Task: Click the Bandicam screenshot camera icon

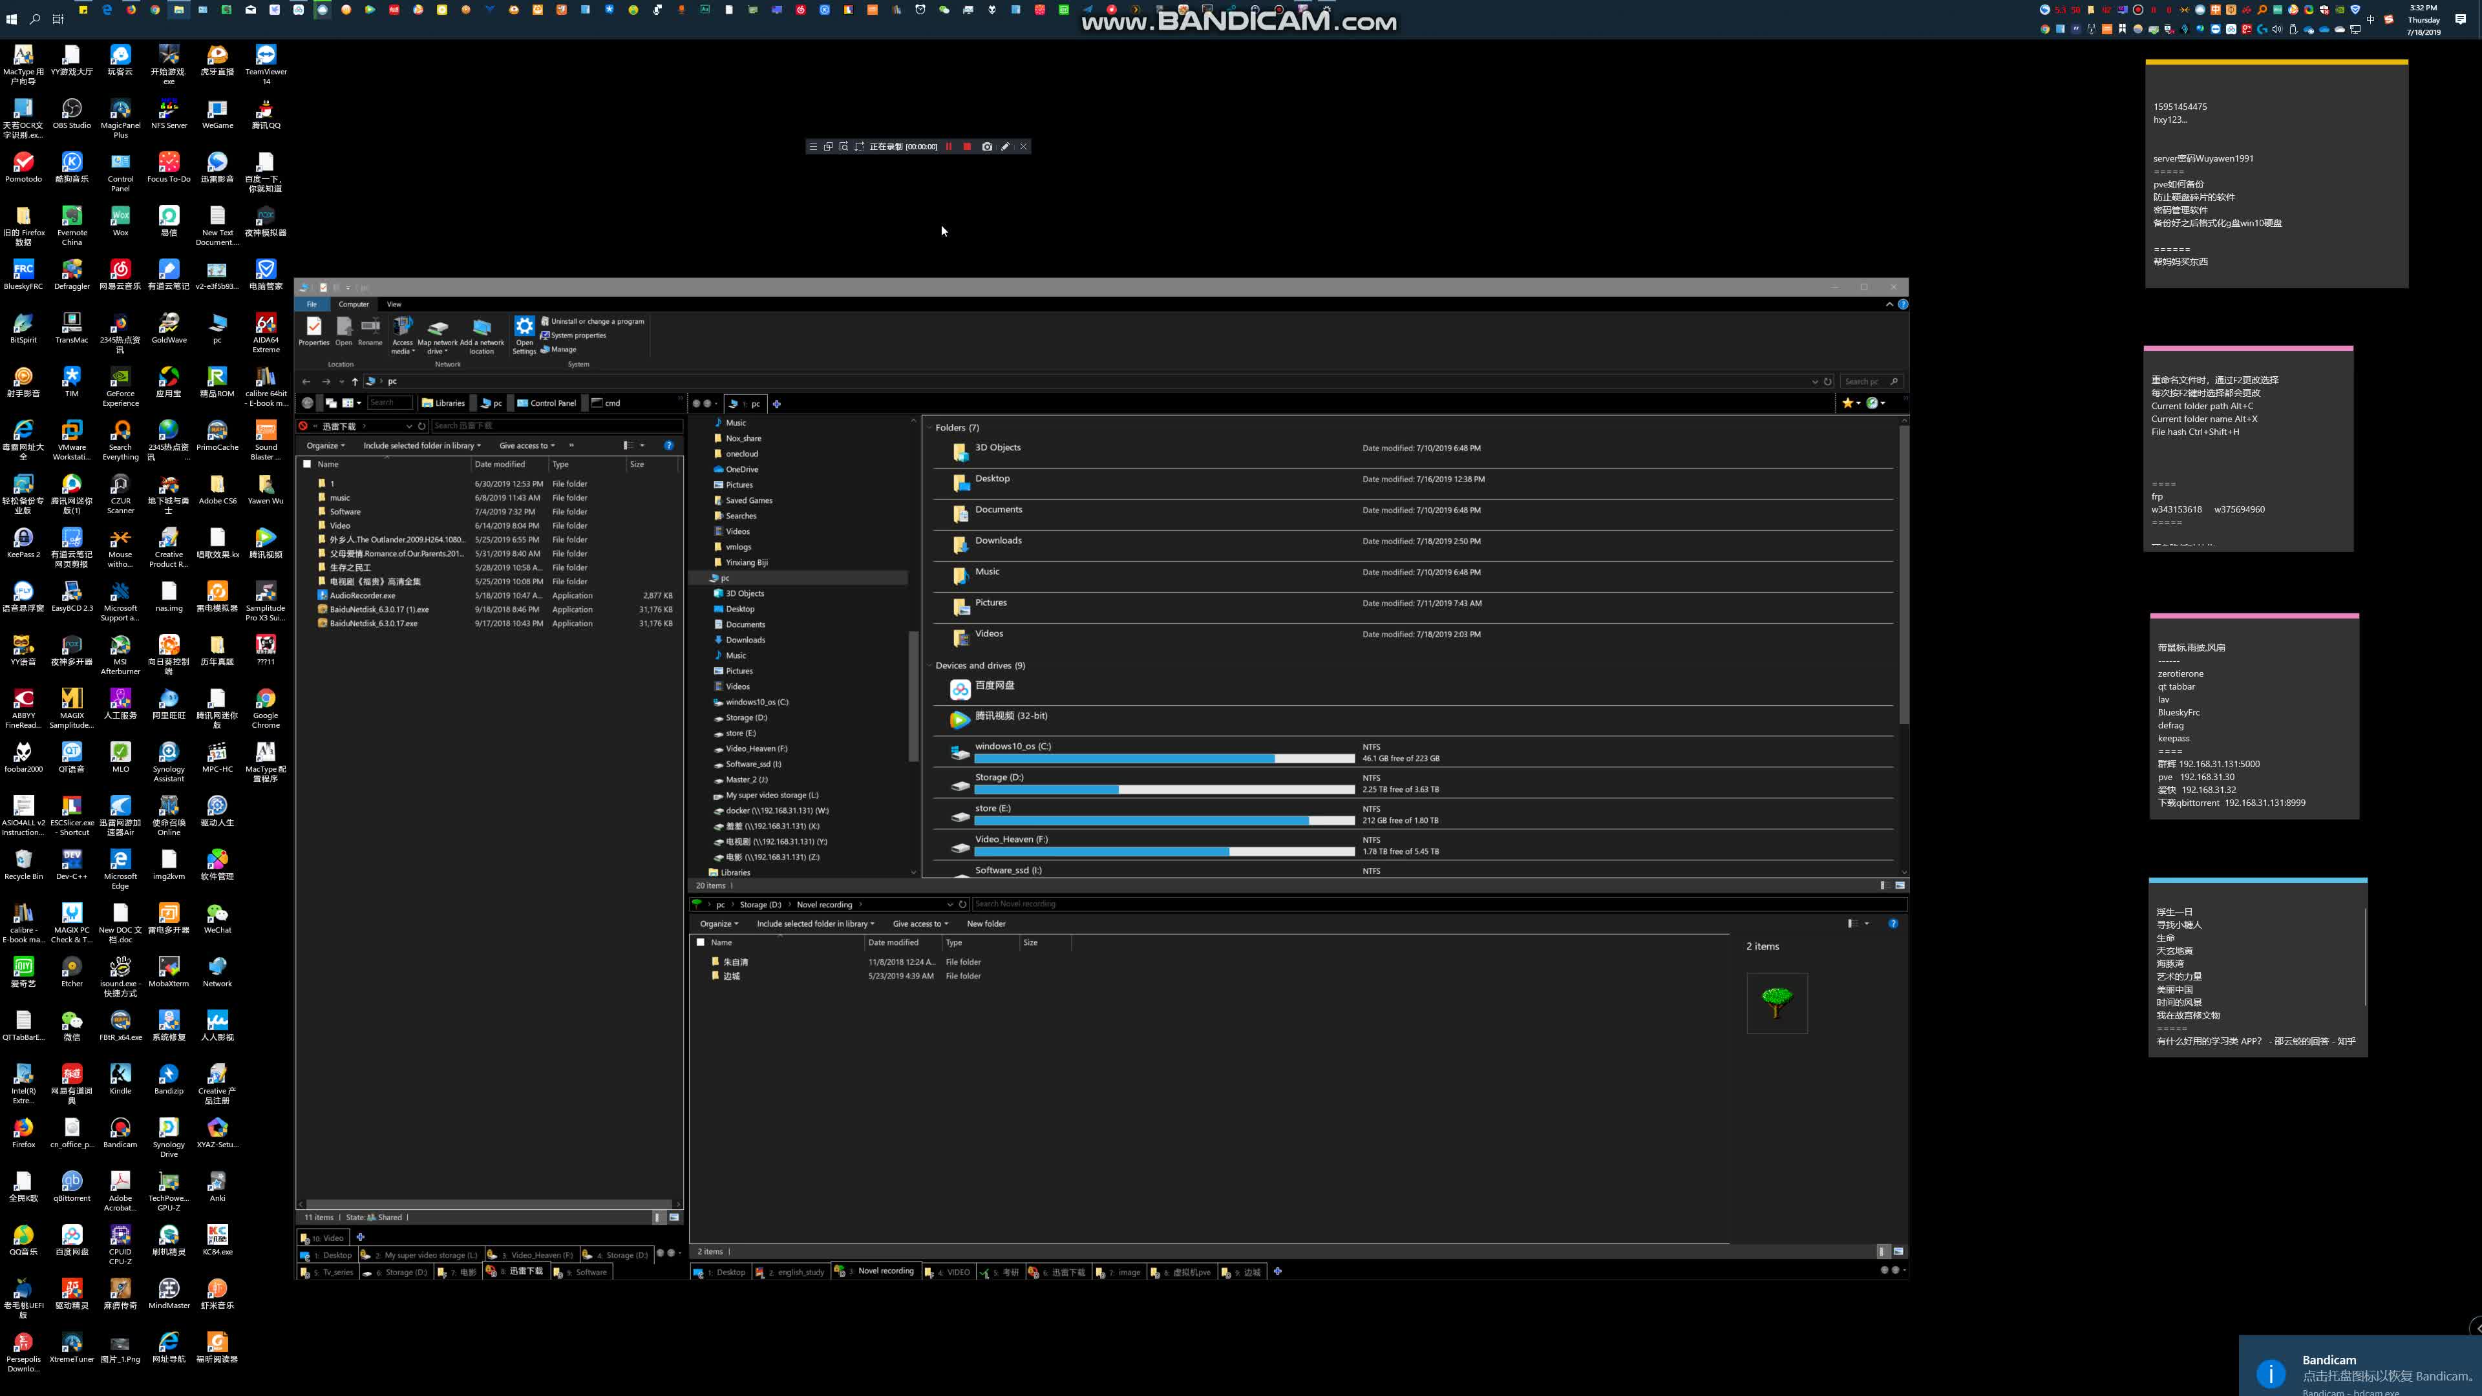Action: coord(986,147)
